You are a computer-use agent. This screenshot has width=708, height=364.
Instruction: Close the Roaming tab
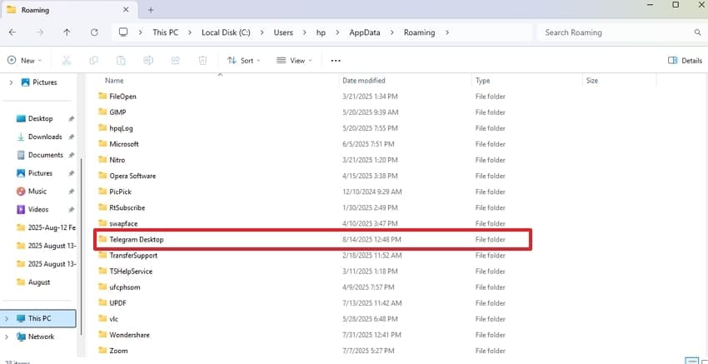tap(126, 9)
